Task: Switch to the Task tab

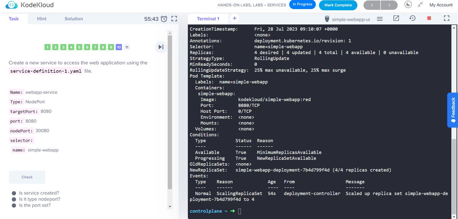Action: tap(14, 19)
